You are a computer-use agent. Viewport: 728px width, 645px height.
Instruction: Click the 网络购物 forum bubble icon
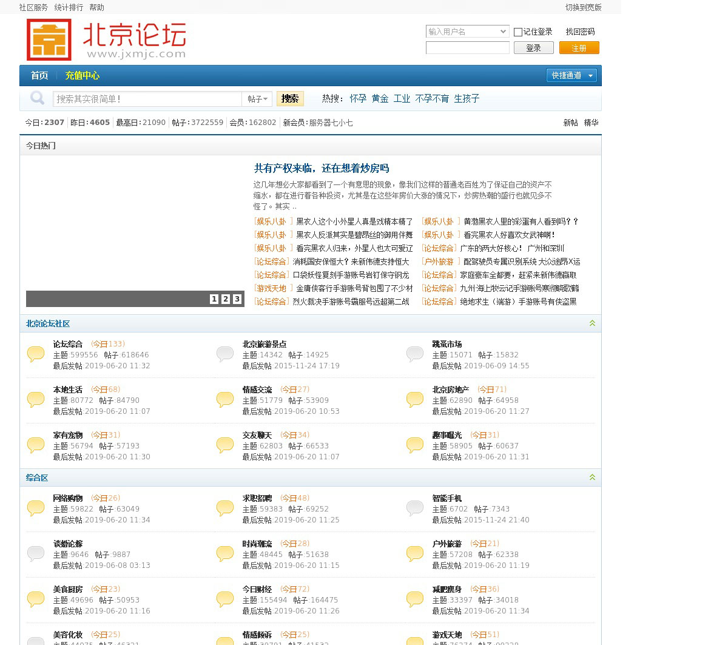(x=36, y=508)
